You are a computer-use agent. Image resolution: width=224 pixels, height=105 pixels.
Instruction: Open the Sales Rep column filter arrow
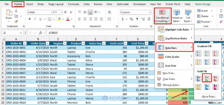[104, 43]
